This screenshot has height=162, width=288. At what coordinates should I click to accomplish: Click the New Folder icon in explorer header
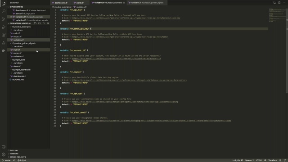39,23
